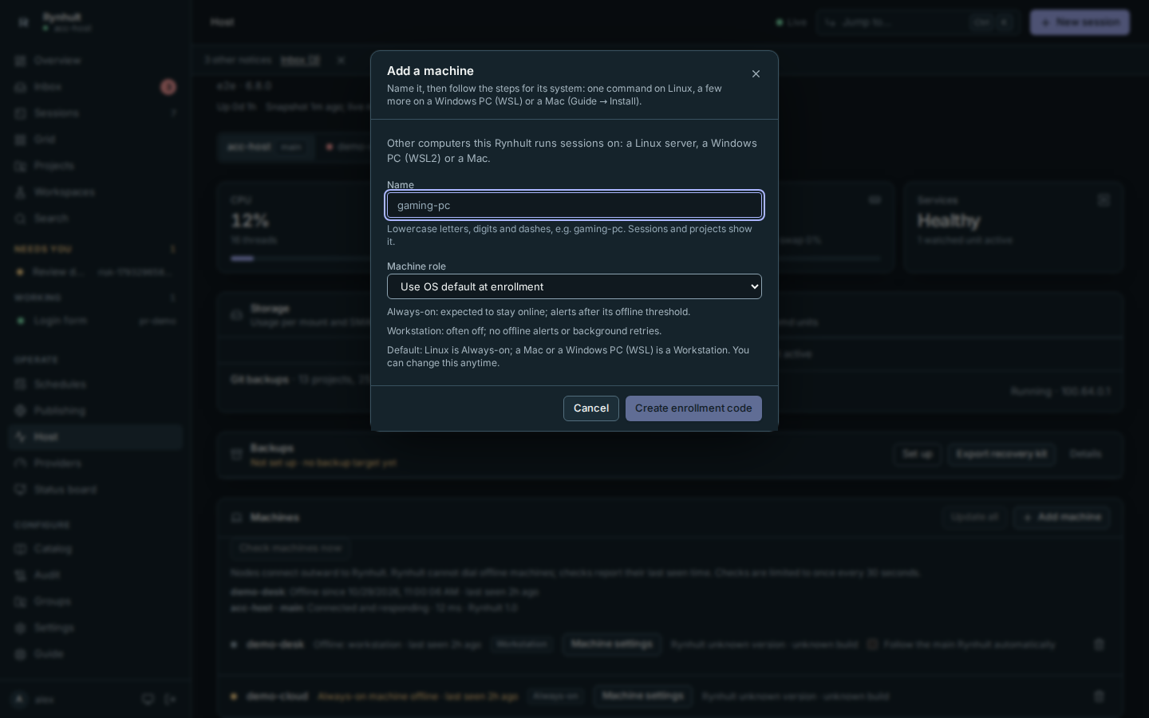
Task: Go to Sessions in the sidebar
Action: (x=96, y=113)
